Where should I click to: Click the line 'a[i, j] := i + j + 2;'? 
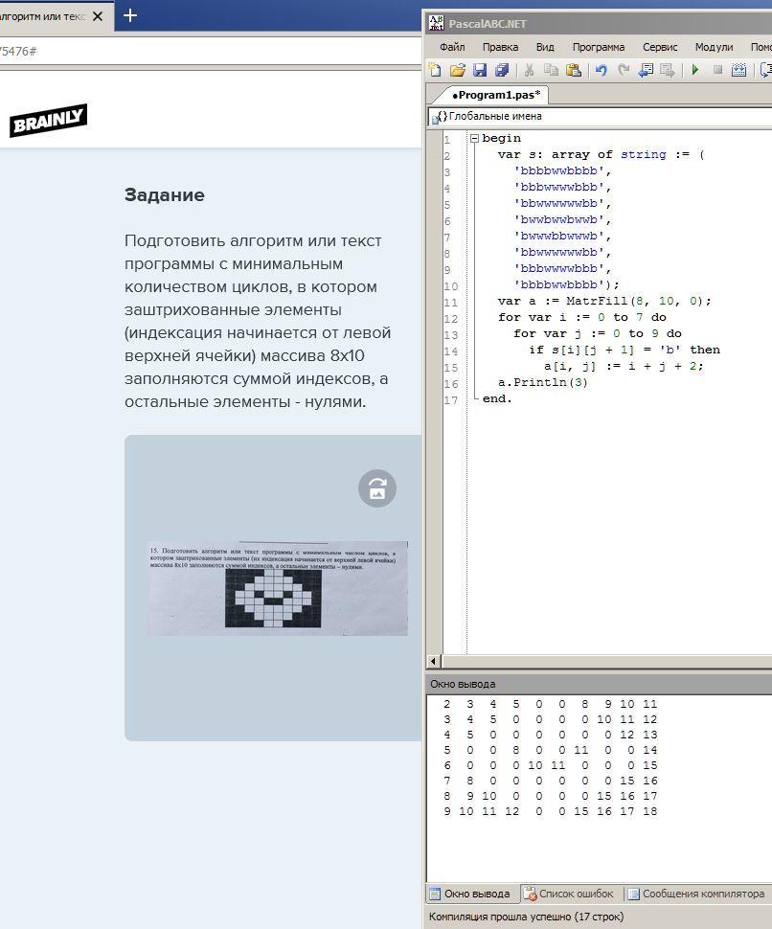(x=624, y=366)
